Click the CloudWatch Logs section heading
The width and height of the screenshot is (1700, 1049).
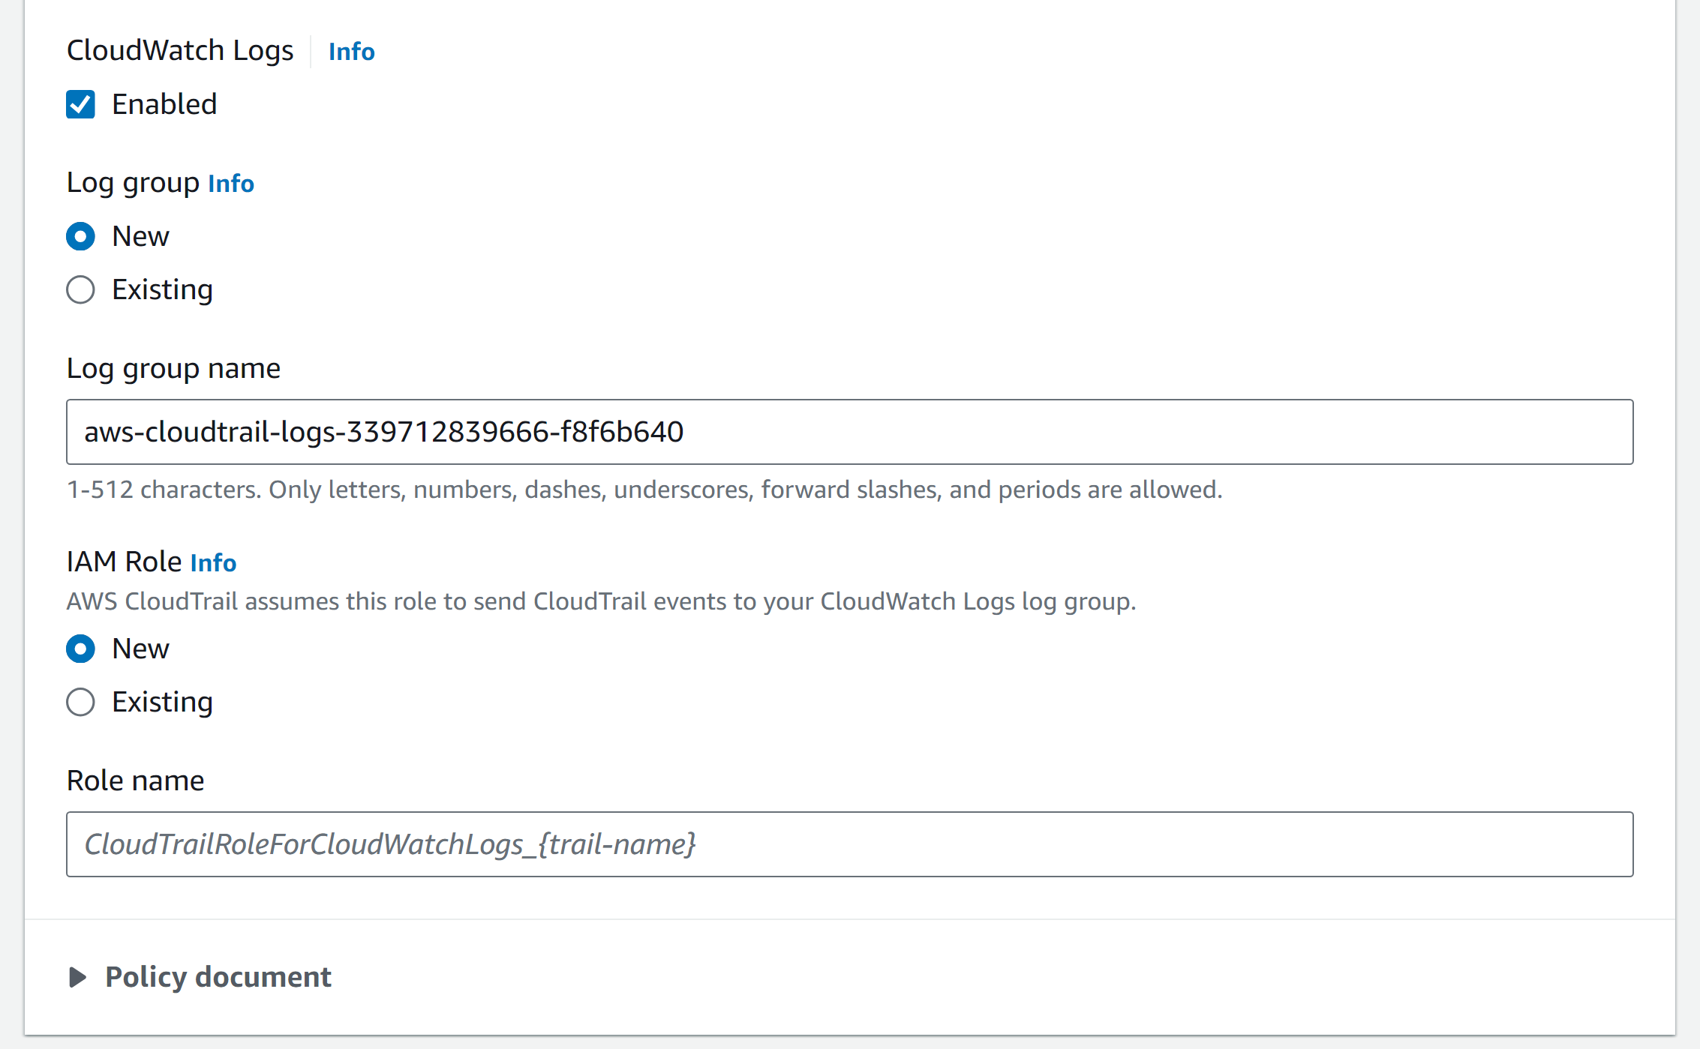point(180,51)
